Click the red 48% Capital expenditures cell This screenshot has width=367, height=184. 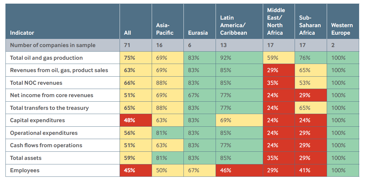coord(136,120)
